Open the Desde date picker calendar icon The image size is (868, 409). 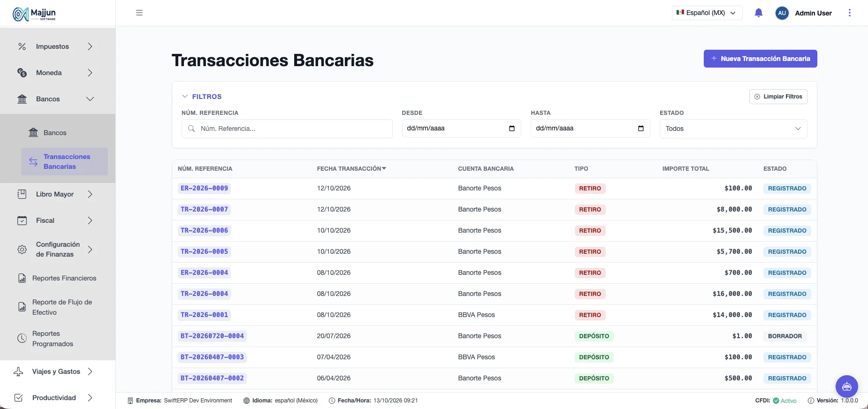click(x=512, y=129)
